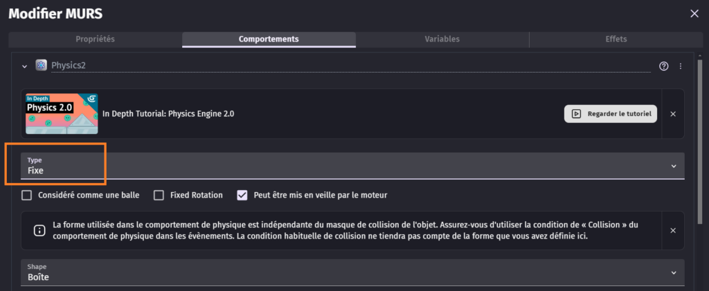Select the Comportements tab
Image resolution: width=709 pixels, height=291 pixels.
click(269, 39)
